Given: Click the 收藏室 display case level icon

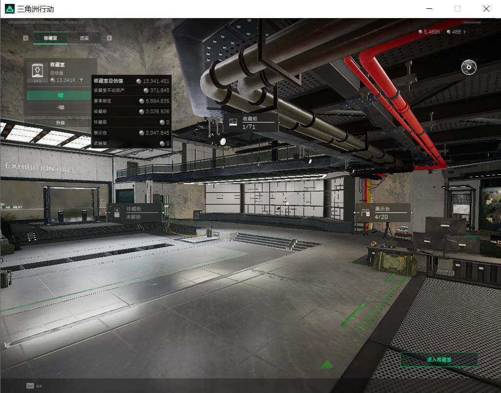Looking at the screenshot, I should (38, 72).
